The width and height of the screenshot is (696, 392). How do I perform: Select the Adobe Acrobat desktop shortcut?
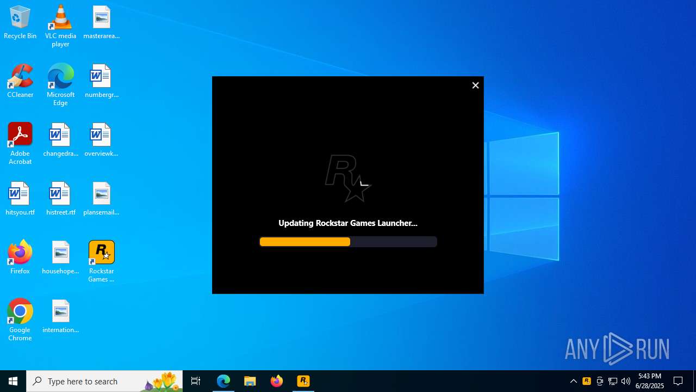click(20, 144)
